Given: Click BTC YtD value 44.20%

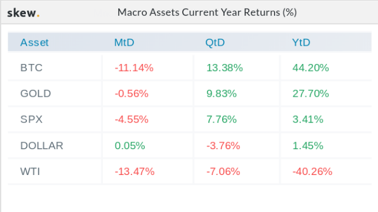Looking at the screenshot, I should point(311,68).
